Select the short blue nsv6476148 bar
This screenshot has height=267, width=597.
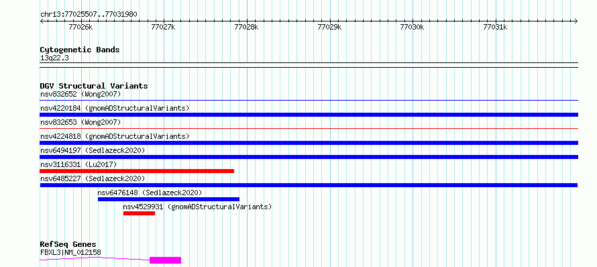click(x=168, y=199)
